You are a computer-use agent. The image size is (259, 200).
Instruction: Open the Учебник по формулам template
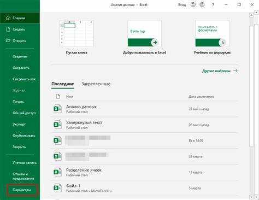pos(212,37)
